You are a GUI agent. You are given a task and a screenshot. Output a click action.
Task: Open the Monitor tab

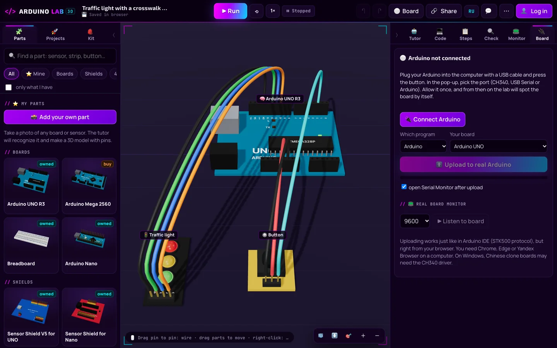tap(517, 34)
